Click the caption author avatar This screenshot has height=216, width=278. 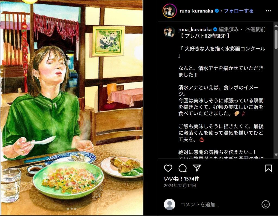coord(169,32)
